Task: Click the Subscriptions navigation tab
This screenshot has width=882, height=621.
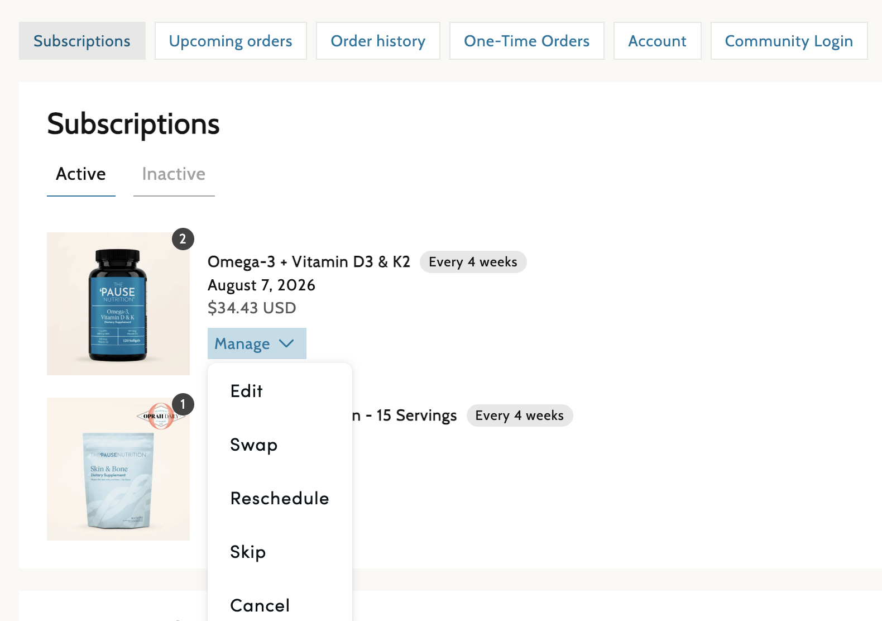Action: (82, 41)
